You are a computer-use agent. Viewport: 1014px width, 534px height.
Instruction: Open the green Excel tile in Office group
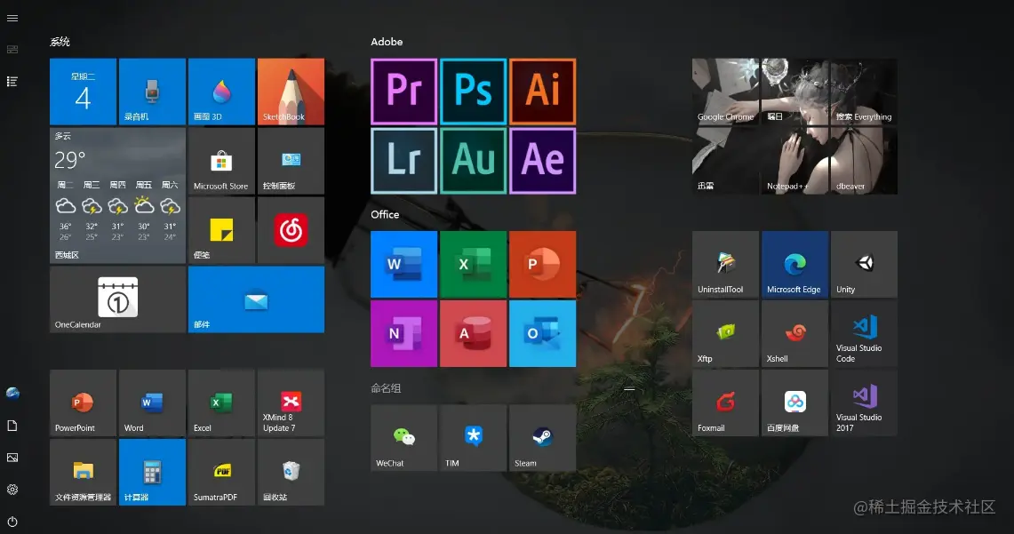click(x=473, y=264)
